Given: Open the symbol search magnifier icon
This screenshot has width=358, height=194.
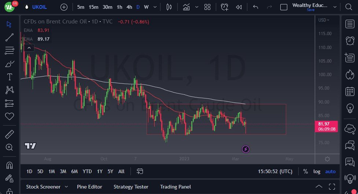Looking at the screenshot, I should pos(348,7).
